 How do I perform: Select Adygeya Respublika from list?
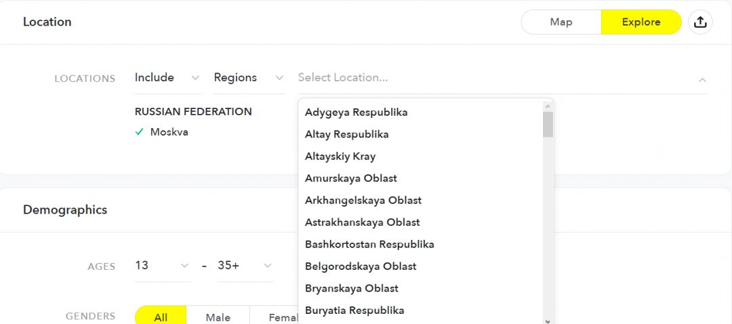(421, 113)
